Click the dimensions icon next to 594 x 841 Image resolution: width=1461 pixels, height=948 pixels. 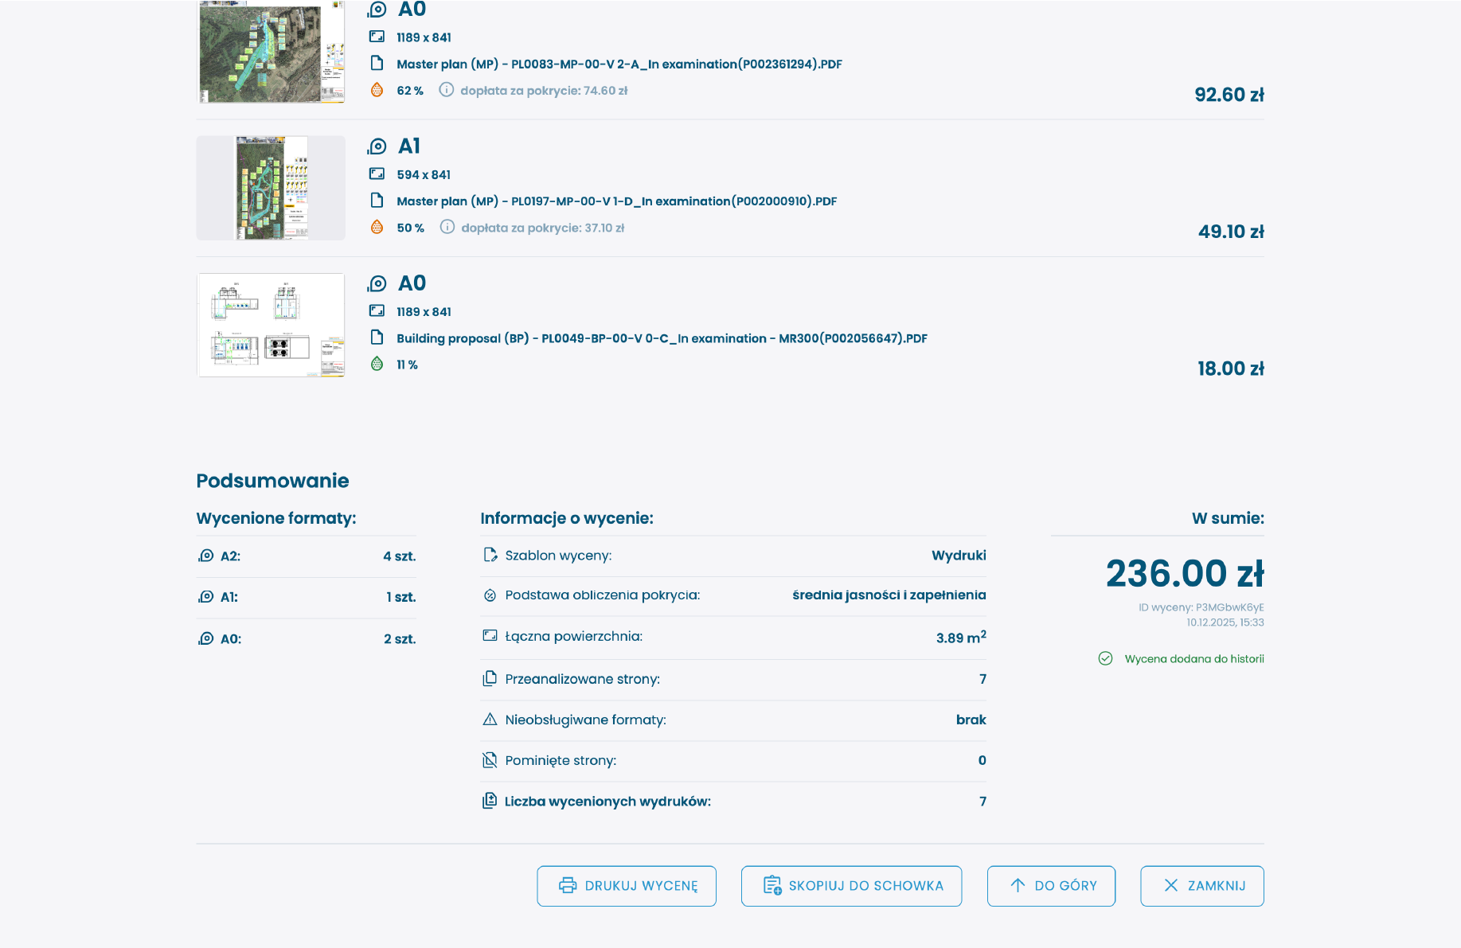click(x=377, y=174)
